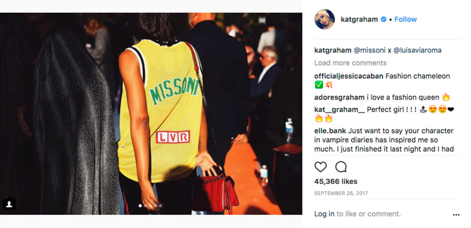The height and width of the screenshot is (228, 471).
Task: Open the three-dot more options menu
Action: pyautogui.click(x=456, y=215)
